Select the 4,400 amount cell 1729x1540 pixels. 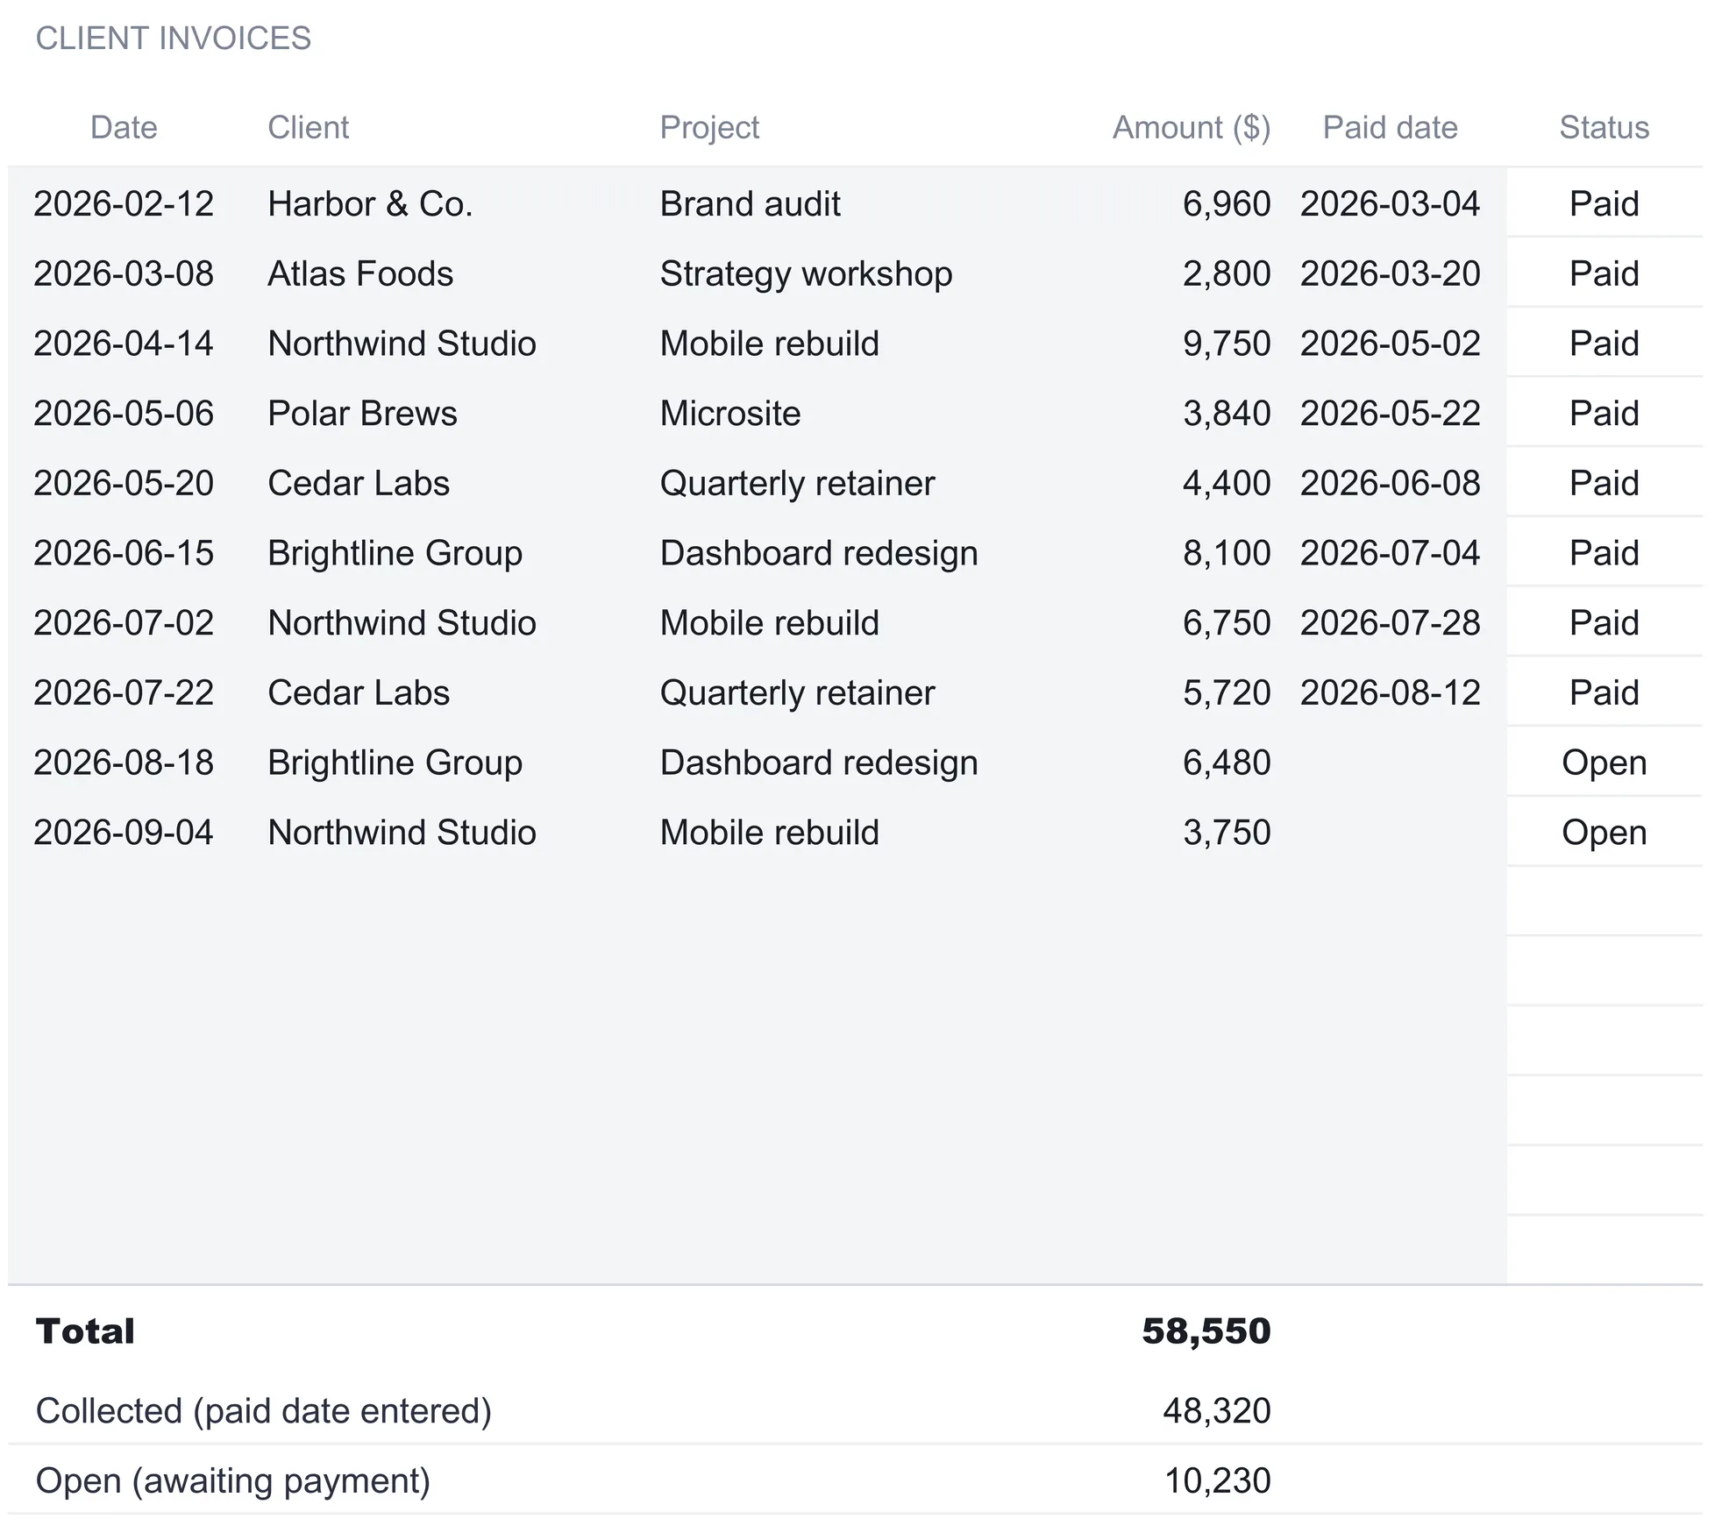tap(1226, 484)
